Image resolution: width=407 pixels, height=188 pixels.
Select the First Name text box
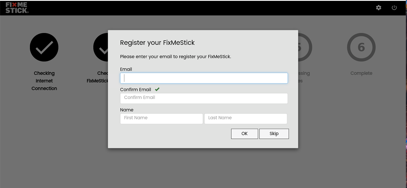tap(162, 119)
